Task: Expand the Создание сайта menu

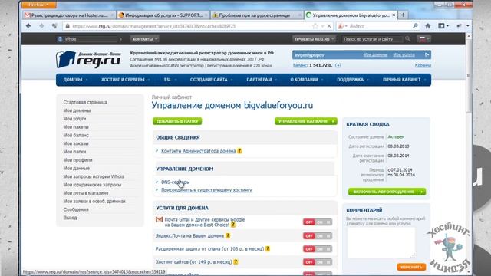Action: point(211,80)
